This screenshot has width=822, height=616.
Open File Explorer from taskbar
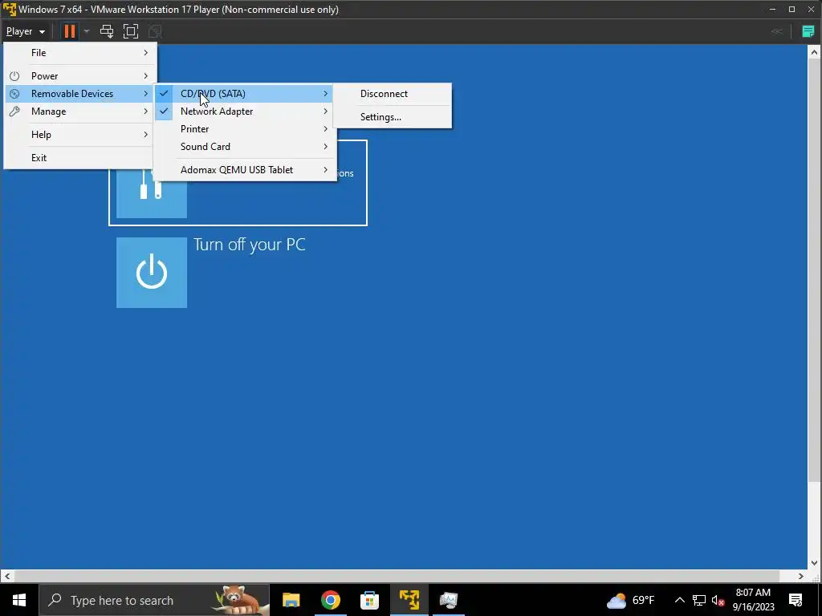(x=291, y=600)
